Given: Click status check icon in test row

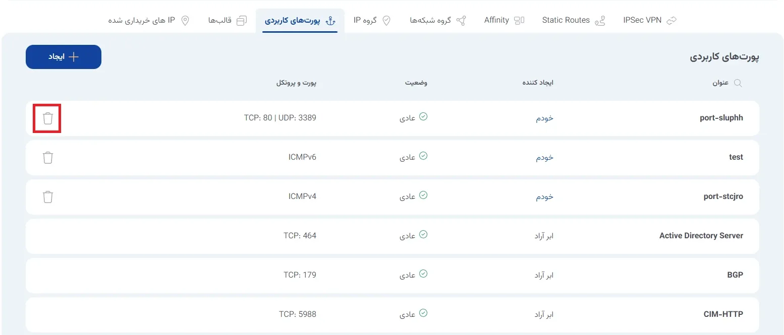Looking at the screenshot, I should (423, 156).
